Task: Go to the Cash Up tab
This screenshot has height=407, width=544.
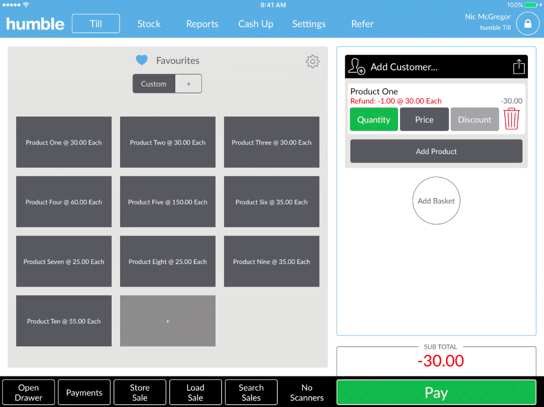Action: click(x=256, y=24)
